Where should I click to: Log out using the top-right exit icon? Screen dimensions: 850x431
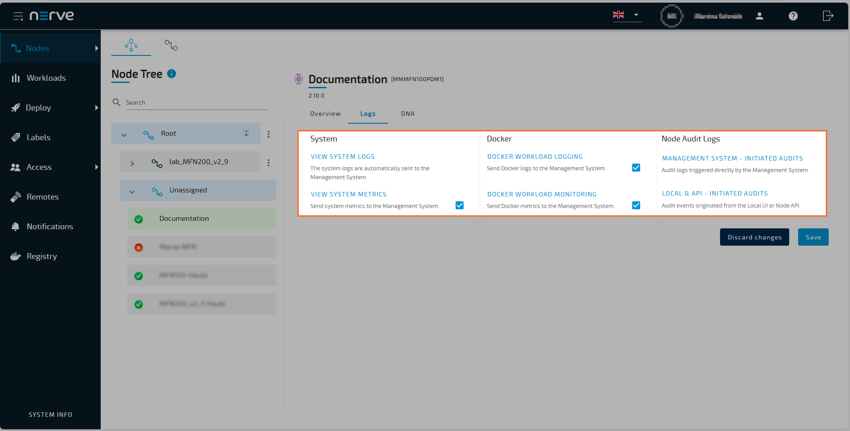[x=828, y=16]
